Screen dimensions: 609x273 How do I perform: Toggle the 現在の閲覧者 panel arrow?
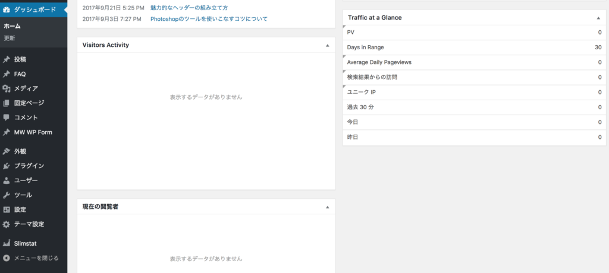(327, 207)
